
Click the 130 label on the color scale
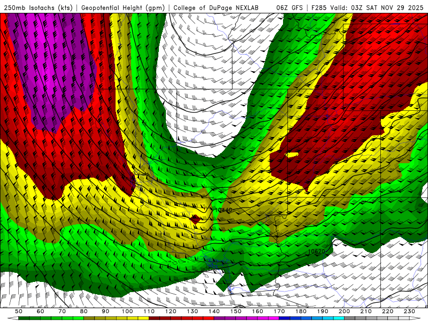pos(192,311)
